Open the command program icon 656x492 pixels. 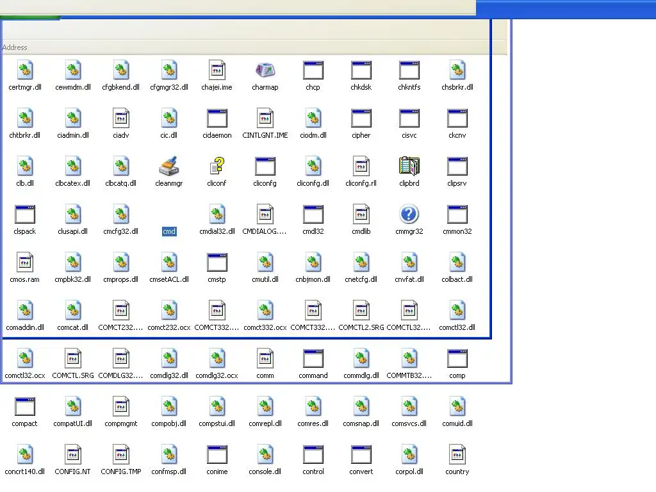point(313,359)
